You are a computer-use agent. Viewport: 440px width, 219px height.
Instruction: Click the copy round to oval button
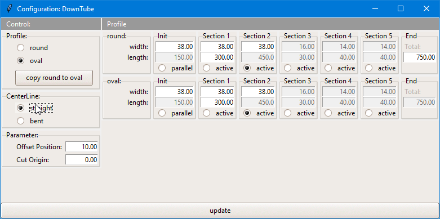click(x=54, y=78)
